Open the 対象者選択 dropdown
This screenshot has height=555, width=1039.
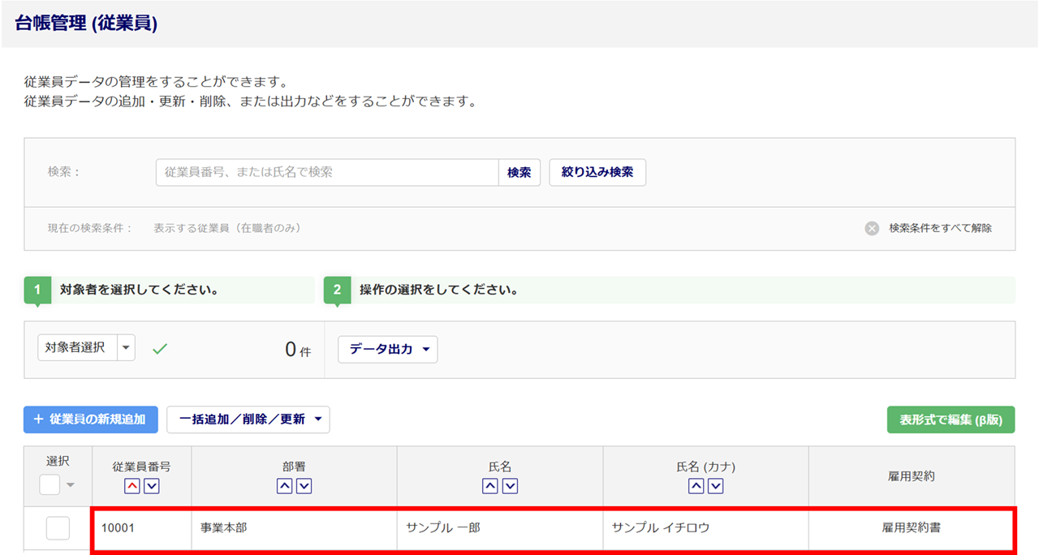pyautogui.click(x=126, y=347)
